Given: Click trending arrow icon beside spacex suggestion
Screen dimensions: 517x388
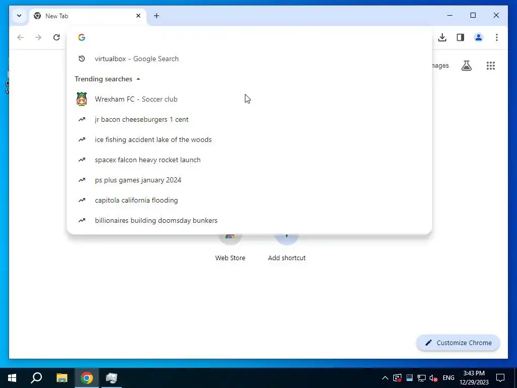Looking at the screenshot, I should click(82, 160).
